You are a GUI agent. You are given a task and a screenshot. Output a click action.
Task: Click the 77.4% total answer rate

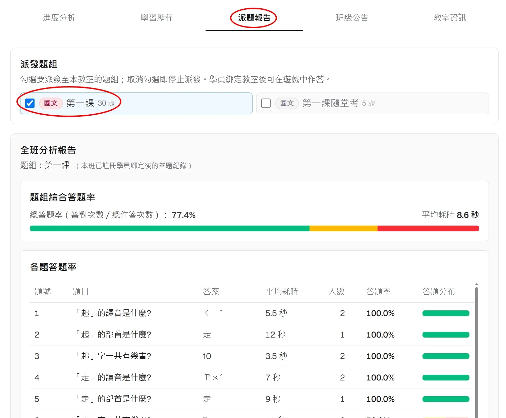tap(184, 215)
